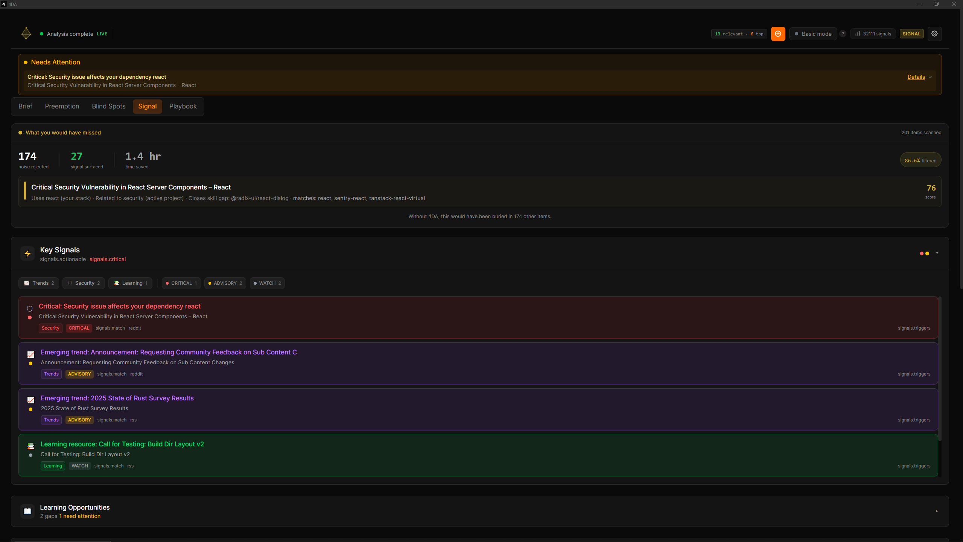This screenshot has height=542, width=963.
Task: Click the bar chart 32111 signals indicator
Action: click(x=873, y=34)
